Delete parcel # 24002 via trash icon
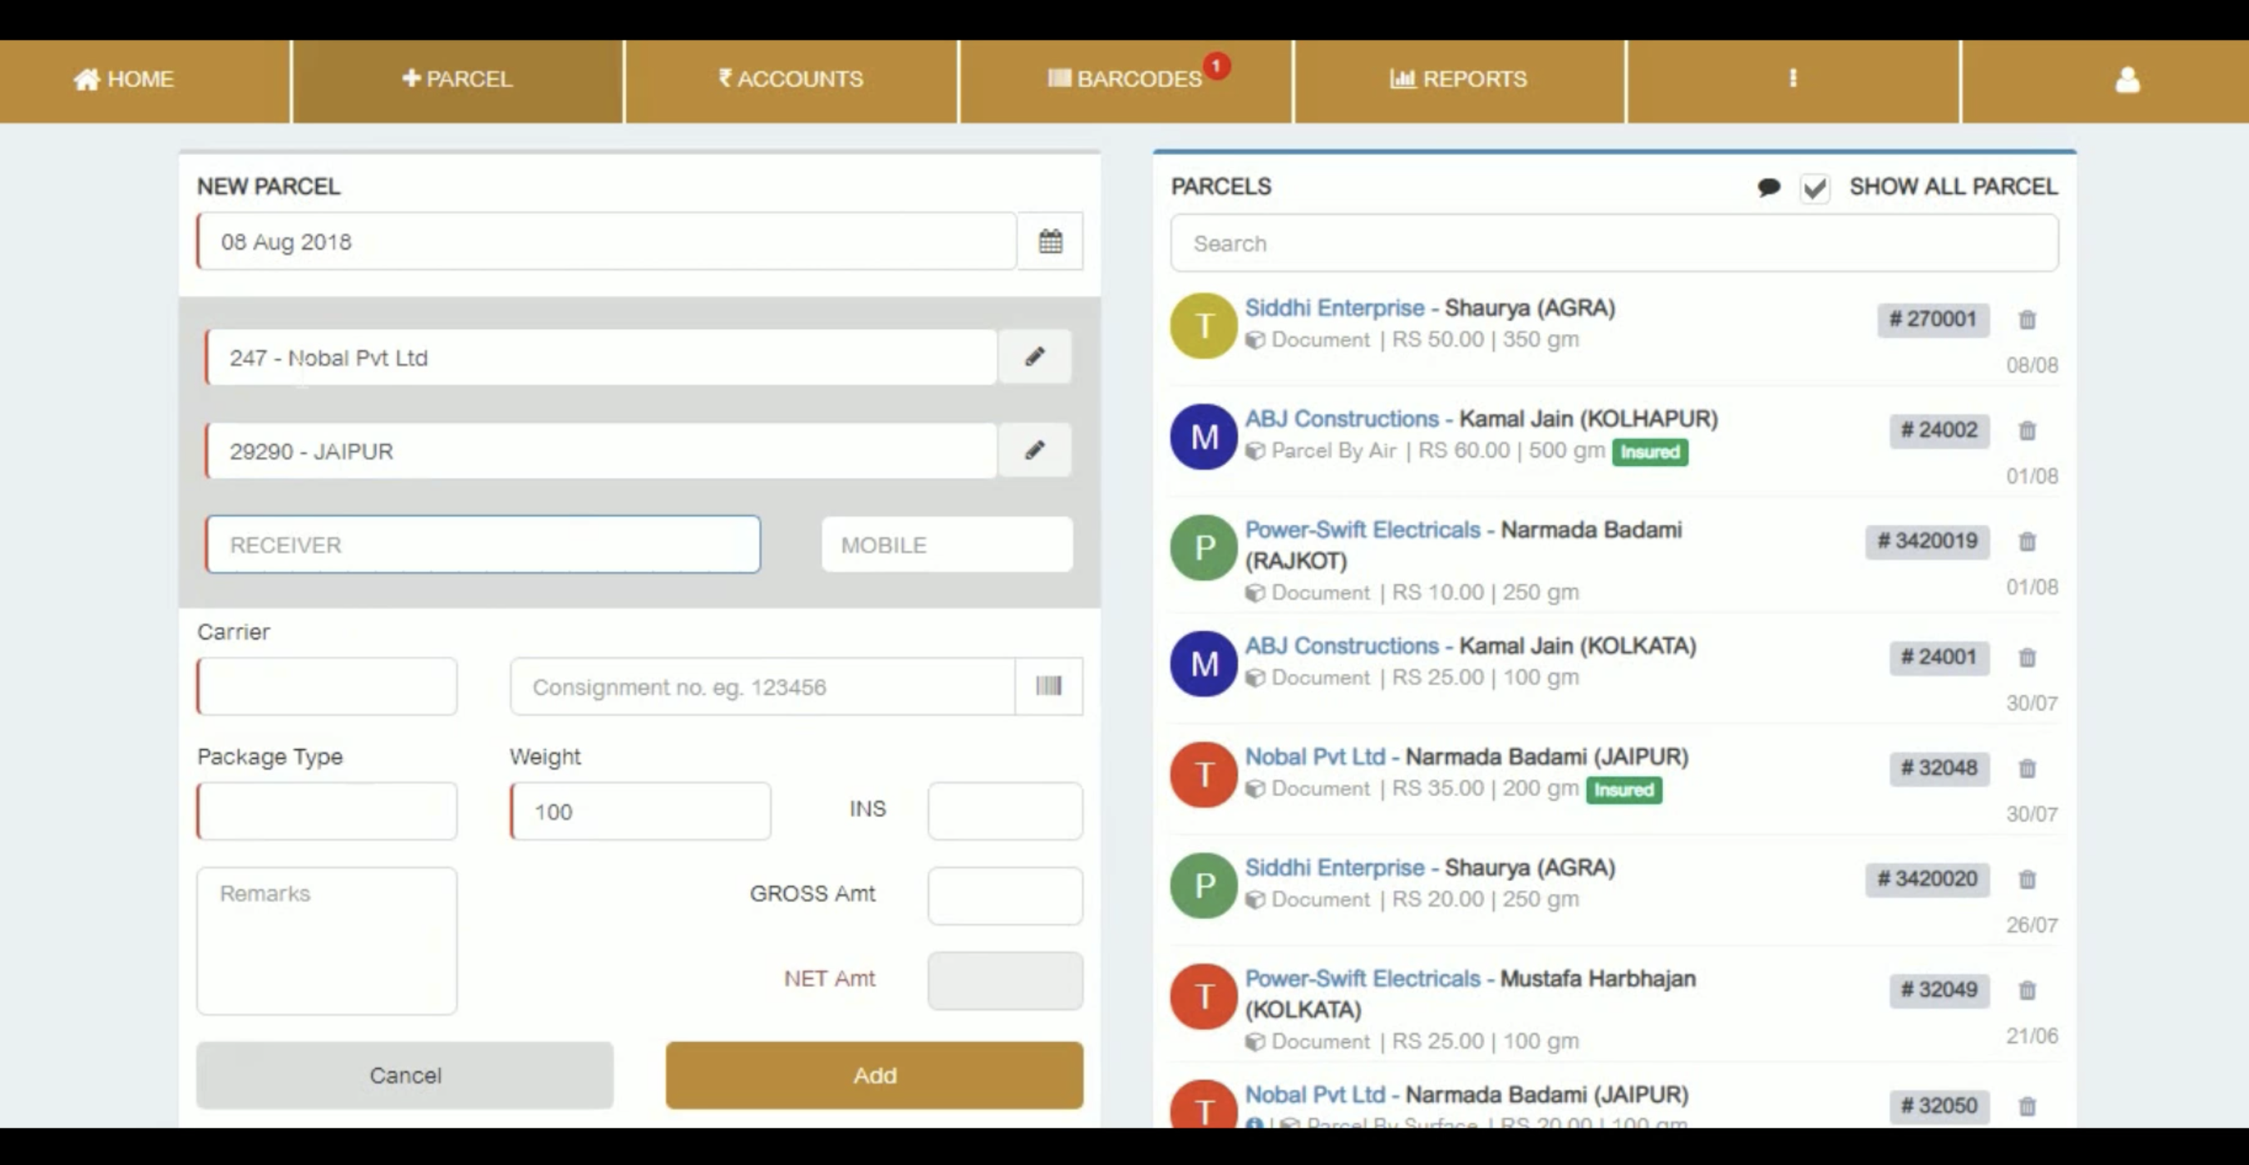 tap(2028, 431)
